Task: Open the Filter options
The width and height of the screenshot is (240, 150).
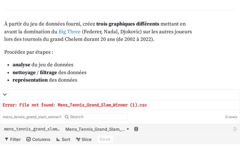Action: coord(12,139)
